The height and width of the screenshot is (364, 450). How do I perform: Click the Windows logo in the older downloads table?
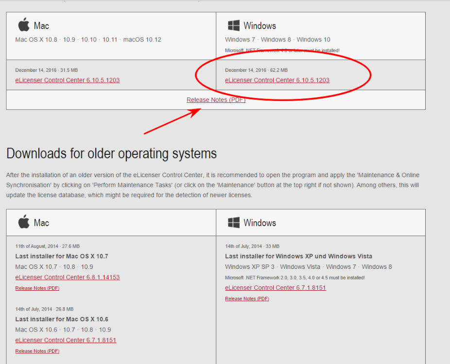coord(233,222)
